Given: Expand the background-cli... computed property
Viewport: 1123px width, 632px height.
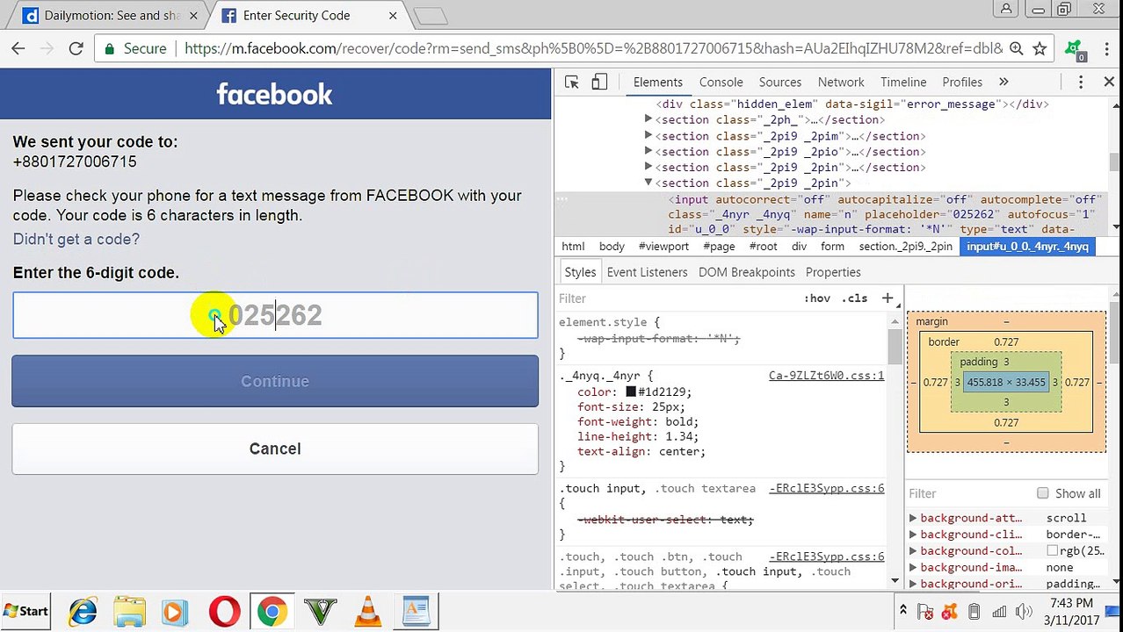Looking at the screenshot, I should 913,534.
